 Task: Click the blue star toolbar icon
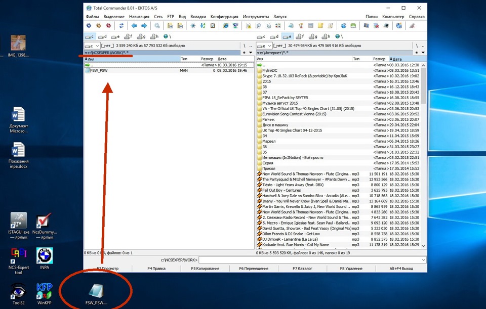tap(193, 26)
